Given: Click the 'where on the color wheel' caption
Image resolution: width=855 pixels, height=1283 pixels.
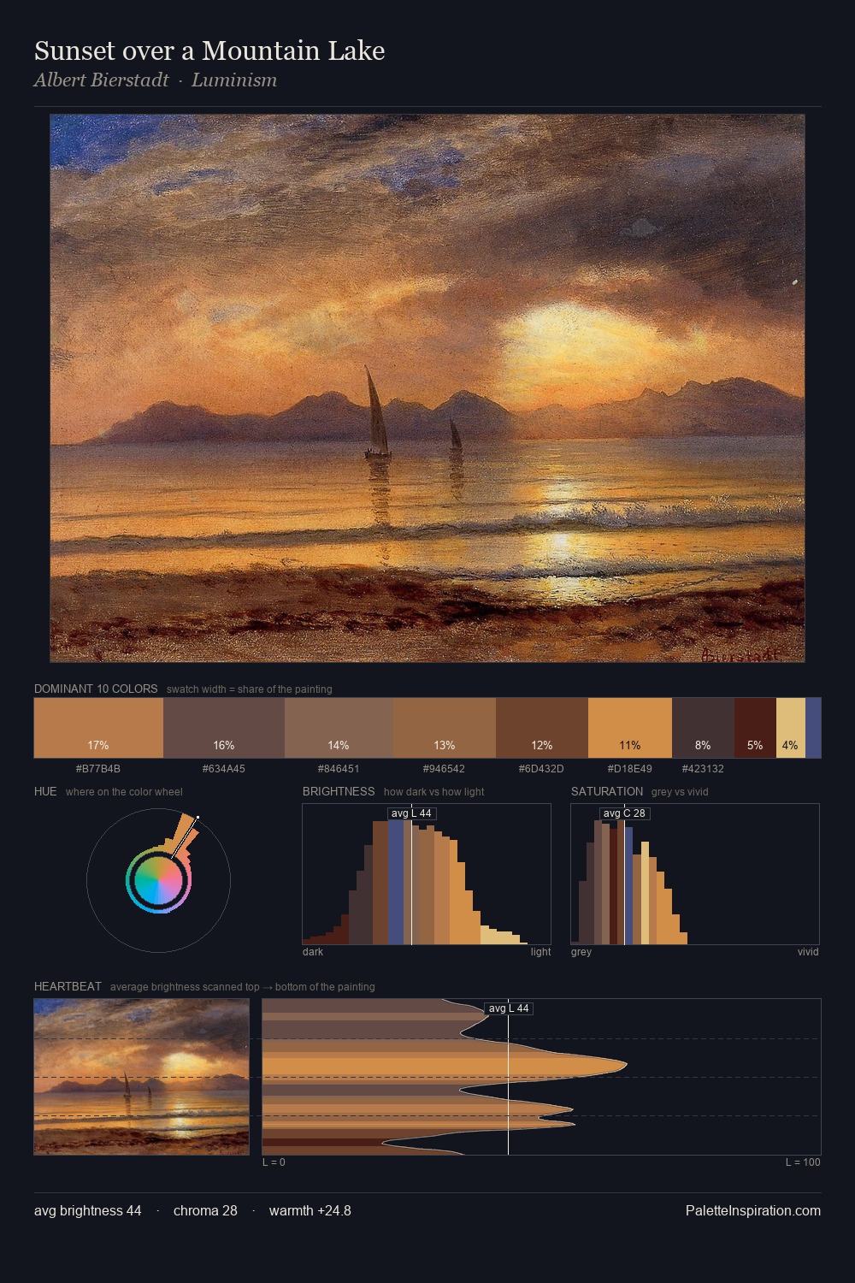Looking at the screenshot, I should (124, 792).
